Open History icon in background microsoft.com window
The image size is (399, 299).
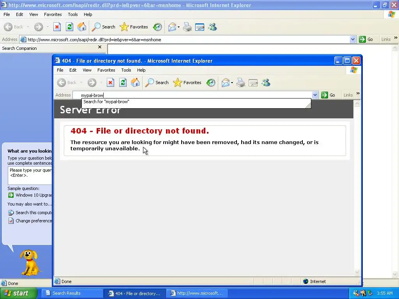pyautogui.click(x=157, y=27)
